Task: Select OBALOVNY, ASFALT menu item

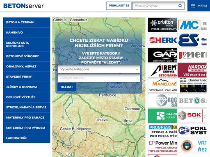Action: click(x=27, y=67)
